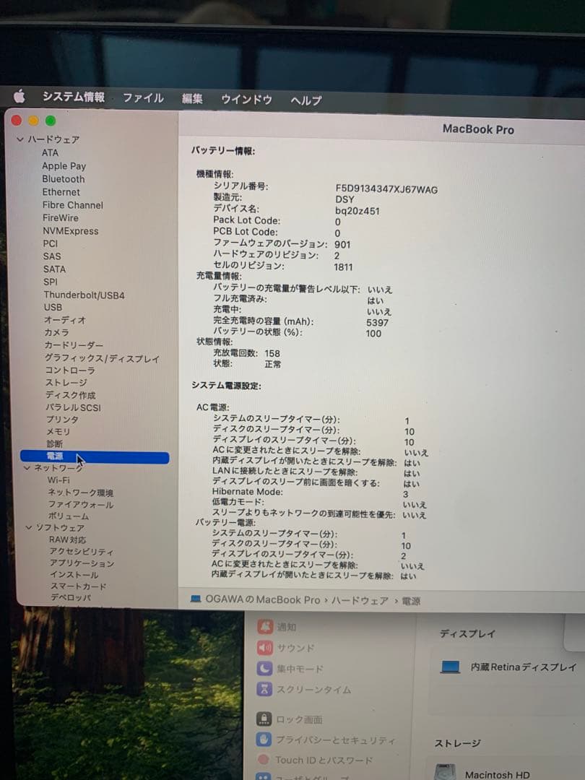Collapse the ハードウェア section in sidebar
Viewport: 585px width, 780px height.
tap(19, 139)
